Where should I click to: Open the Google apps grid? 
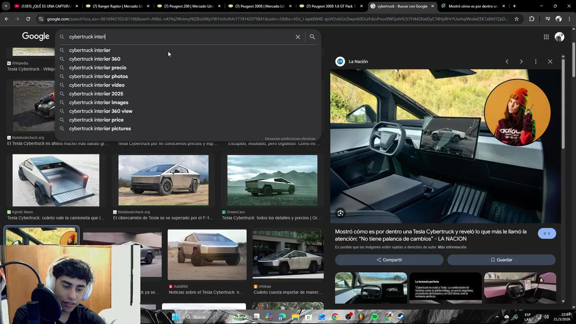pos(546,37)
